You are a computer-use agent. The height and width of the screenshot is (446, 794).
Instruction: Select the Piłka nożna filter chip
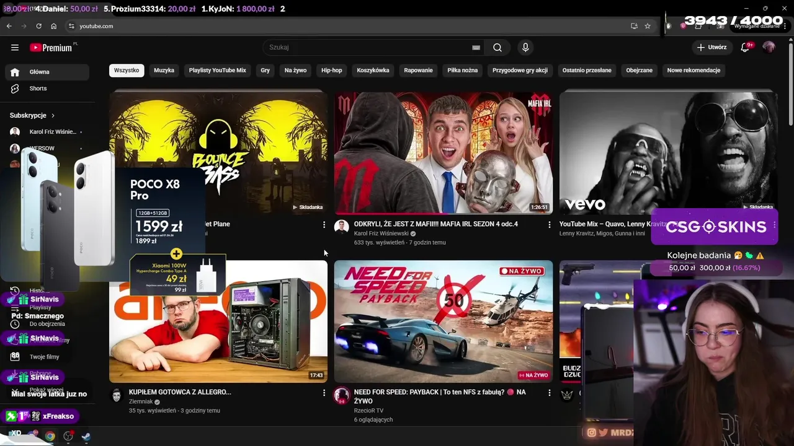click(462, 71)
